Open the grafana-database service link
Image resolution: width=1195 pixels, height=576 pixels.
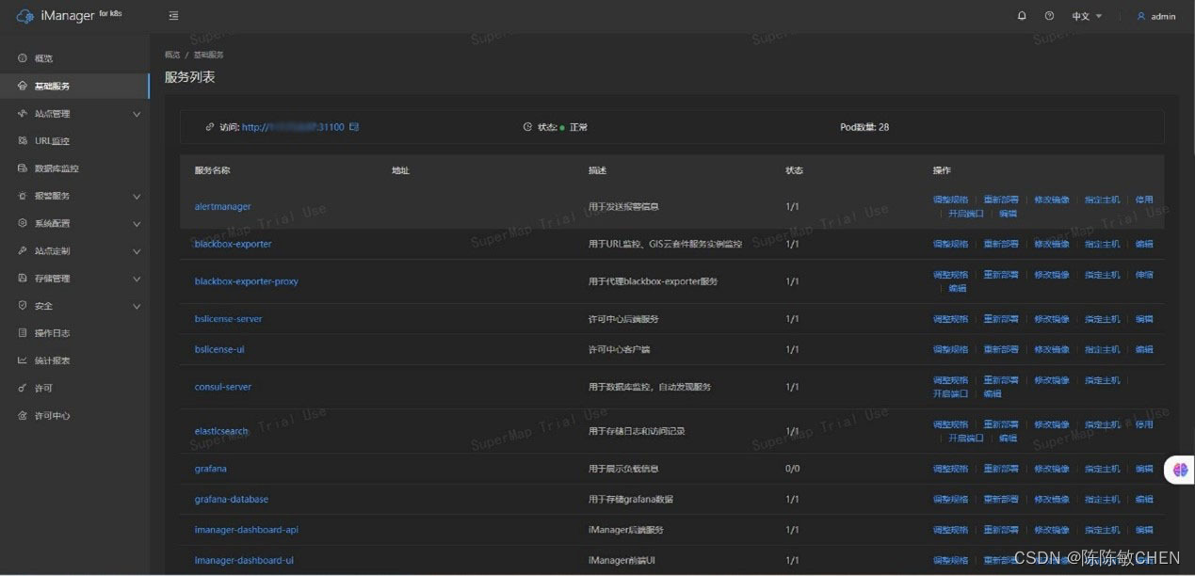[x=232, y=499]
